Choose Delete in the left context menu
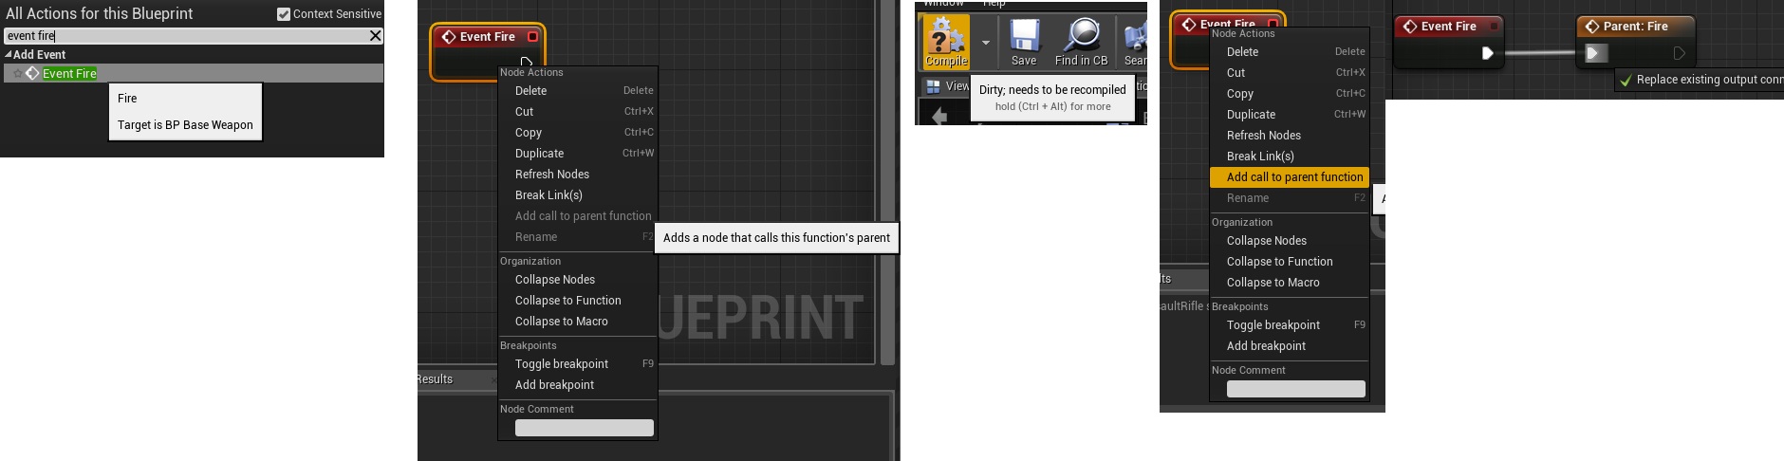The image size is (1784, 461). point(578,91)
